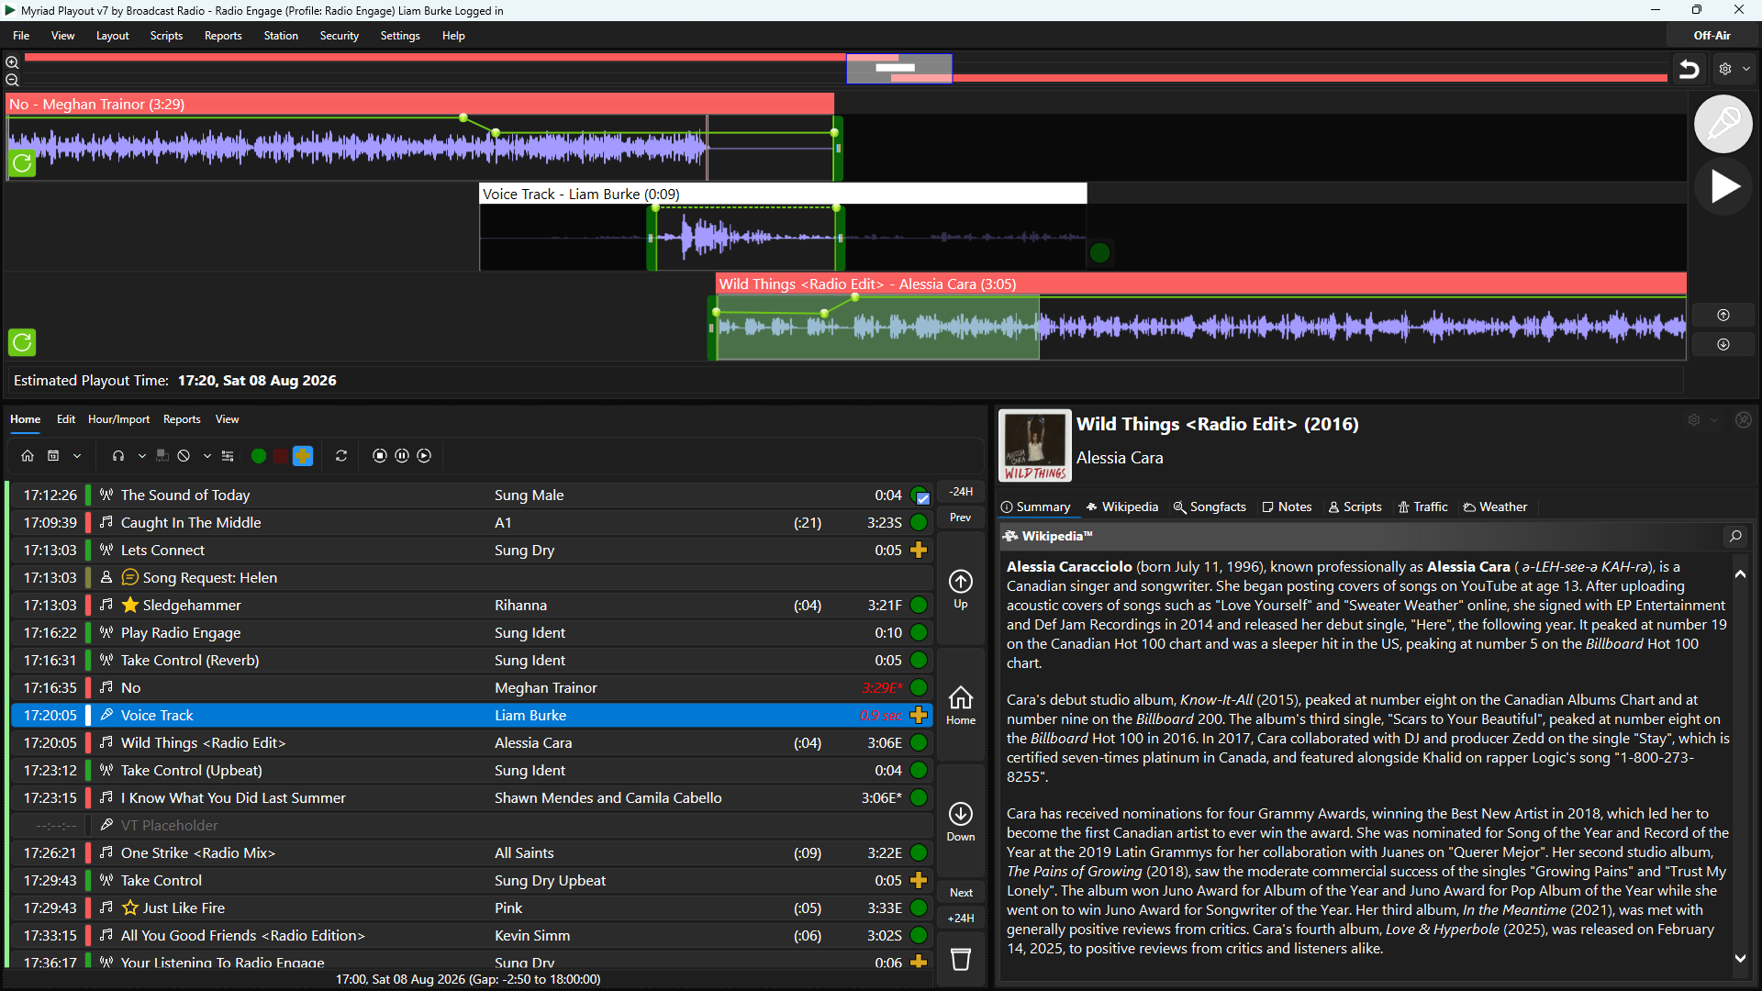Toggle the checkbox on The Sound of Today row
The height and width of the screenshot is (991, 1762).
tap(923, 498)
